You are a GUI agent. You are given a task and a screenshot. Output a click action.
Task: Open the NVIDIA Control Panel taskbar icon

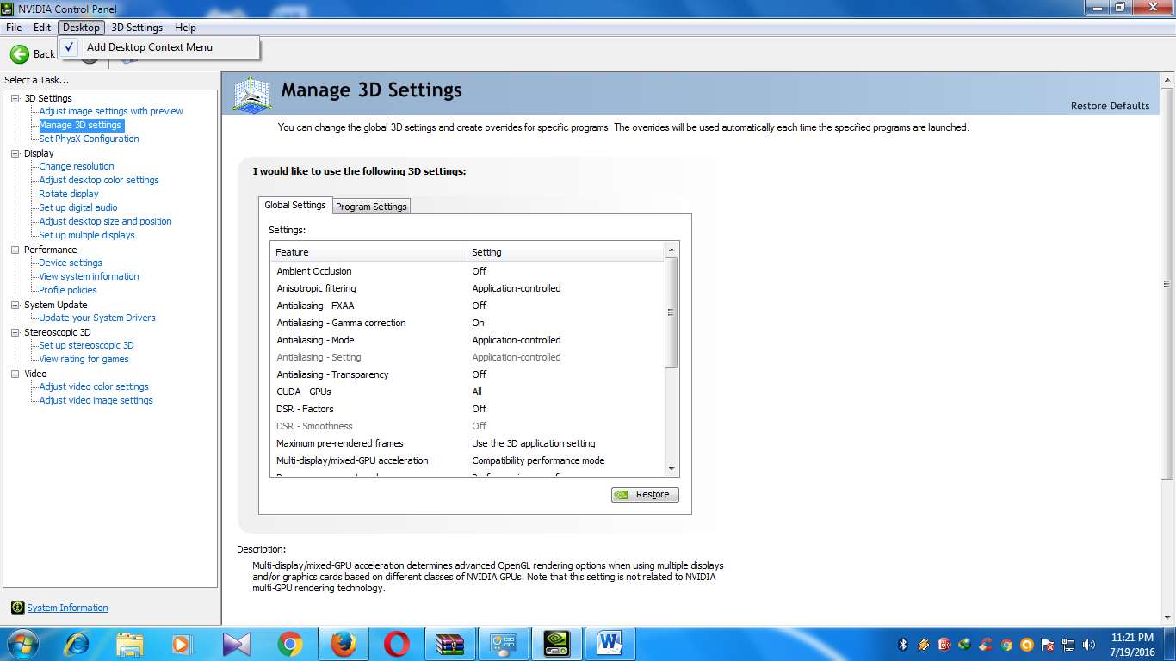[557, 644]
